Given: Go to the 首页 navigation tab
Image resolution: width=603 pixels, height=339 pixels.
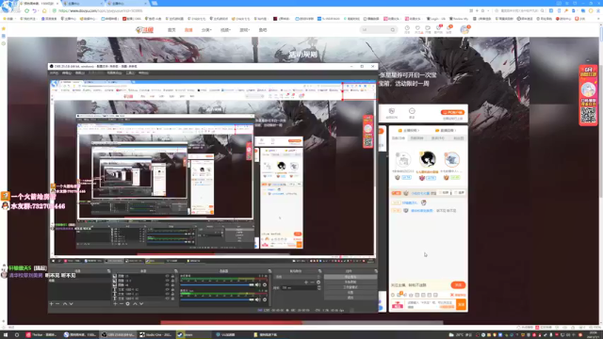Looking at the screenshot, I should point(171,29).
